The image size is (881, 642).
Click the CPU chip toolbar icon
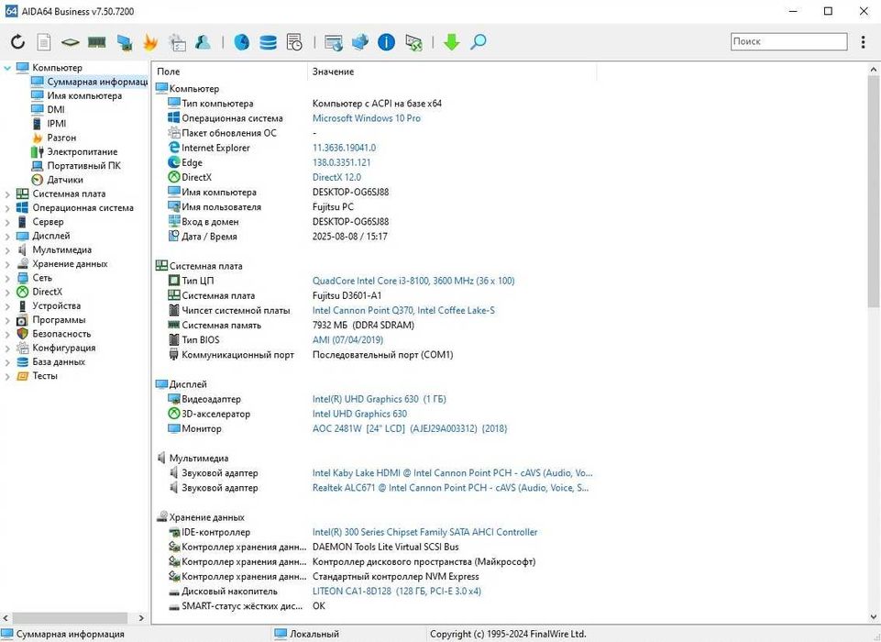pos(71,42)
